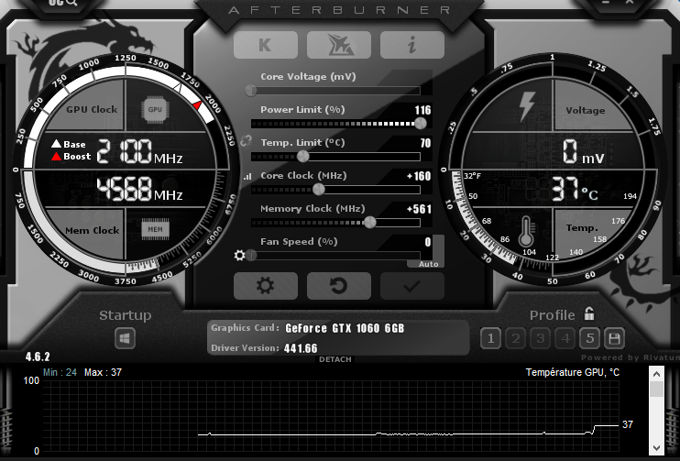Click the Memory Clock slider handle

point(369,222)
